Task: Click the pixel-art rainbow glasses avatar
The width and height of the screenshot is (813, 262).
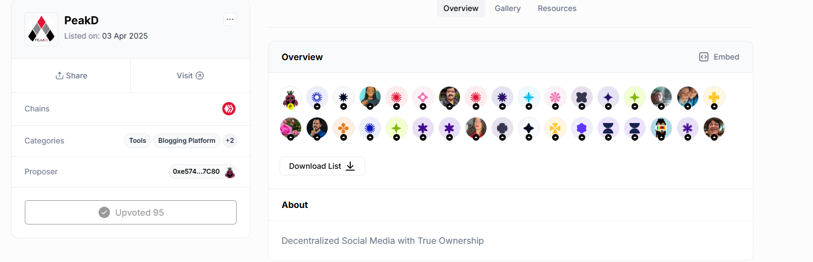Action: click(x=661, y=128)
